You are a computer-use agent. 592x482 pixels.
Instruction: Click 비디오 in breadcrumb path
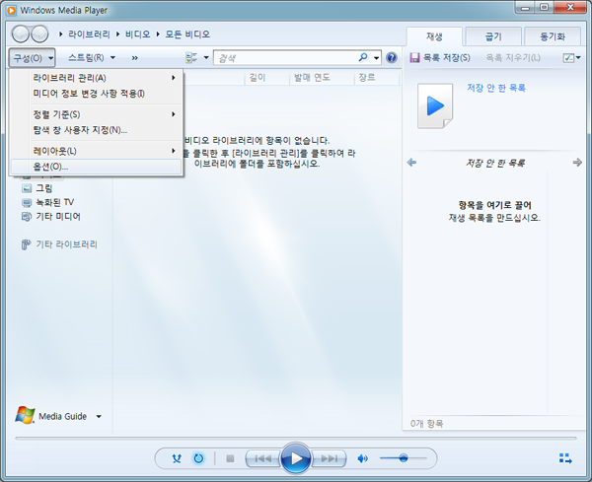(x=137, y=34)
